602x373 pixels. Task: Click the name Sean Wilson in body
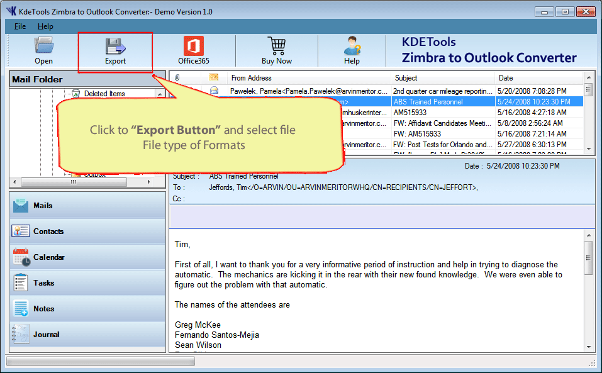[x=198, y=345]
